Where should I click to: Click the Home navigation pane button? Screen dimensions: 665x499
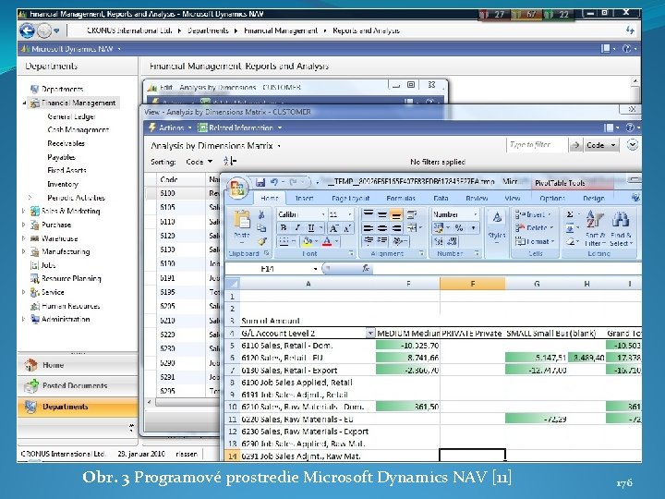pyautogui.click(x=78, y=365)
